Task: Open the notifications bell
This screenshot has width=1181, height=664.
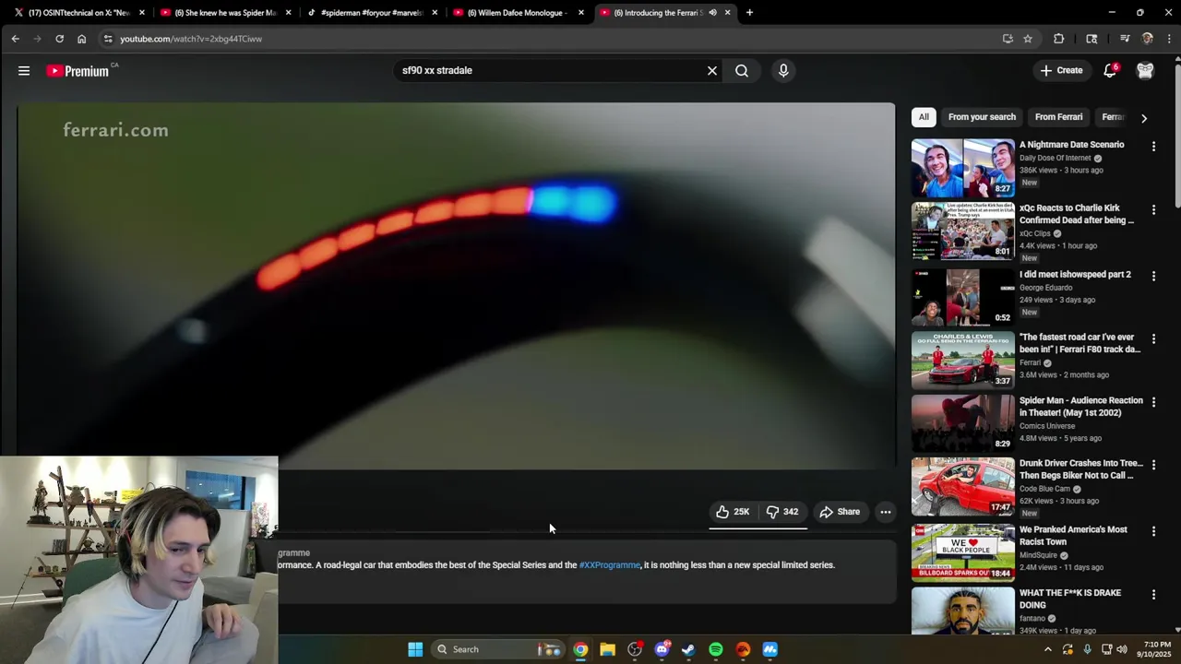Action: (1110, 71)
